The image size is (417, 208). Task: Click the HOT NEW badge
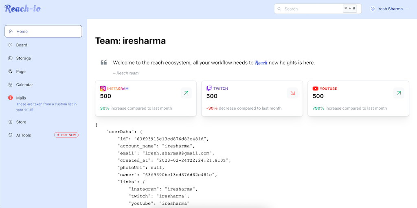point(66,135)
